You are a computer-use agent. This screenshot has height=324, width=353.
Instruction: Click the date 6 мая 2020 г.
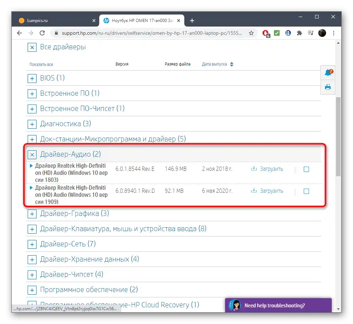coord(217,191)
